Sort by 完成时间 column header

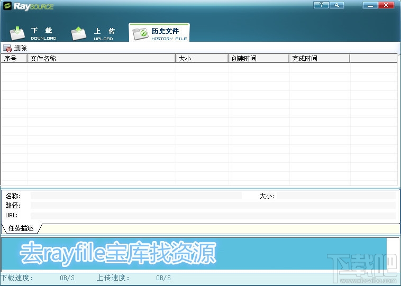pos(320,58)
